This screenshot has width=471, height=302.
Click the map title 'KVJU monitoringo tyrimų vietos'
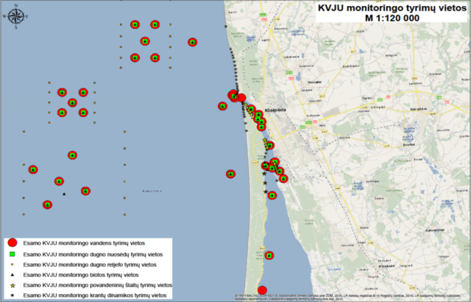click(392, 8)
